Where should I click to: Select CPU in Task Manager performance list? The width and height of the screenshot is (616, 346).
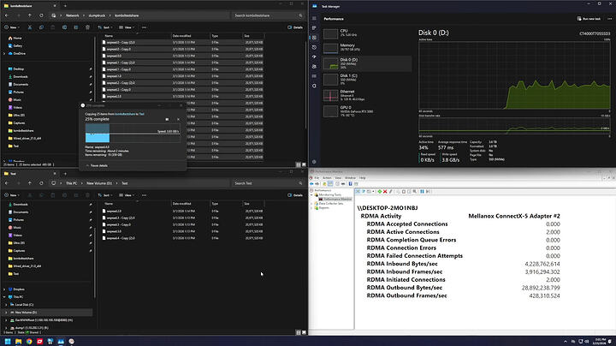(x=367, y=33)
